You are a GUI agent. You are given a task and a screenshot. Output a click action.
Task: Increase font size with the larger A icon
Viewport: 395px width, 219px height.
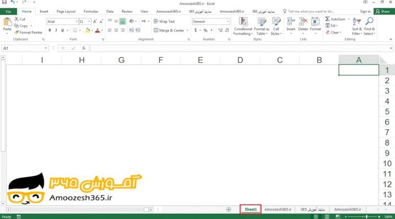(x=95, y=21)
